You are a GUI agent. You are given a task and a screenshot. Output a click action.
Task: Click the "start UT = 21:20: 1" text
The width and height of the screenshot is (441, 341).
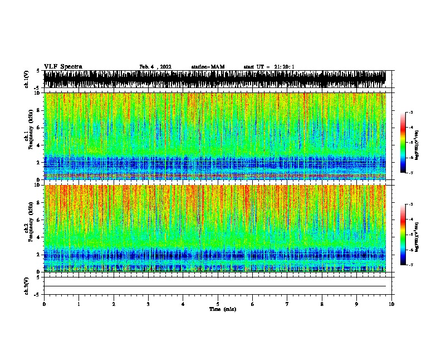click(x=269, y=67)
